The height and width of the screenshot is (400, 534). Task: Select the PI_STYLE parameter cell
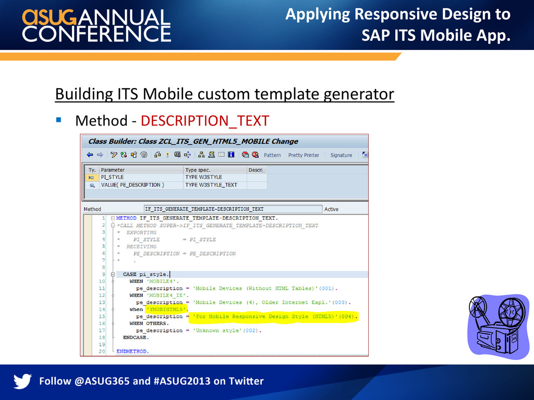pos(141,177)
